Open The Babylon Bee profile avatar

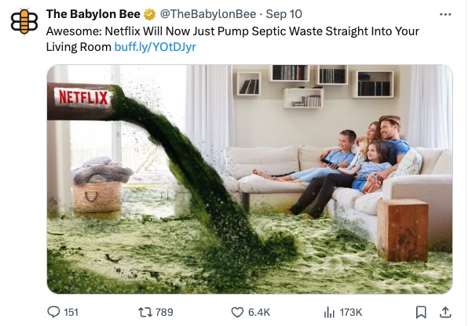(24, 22)
